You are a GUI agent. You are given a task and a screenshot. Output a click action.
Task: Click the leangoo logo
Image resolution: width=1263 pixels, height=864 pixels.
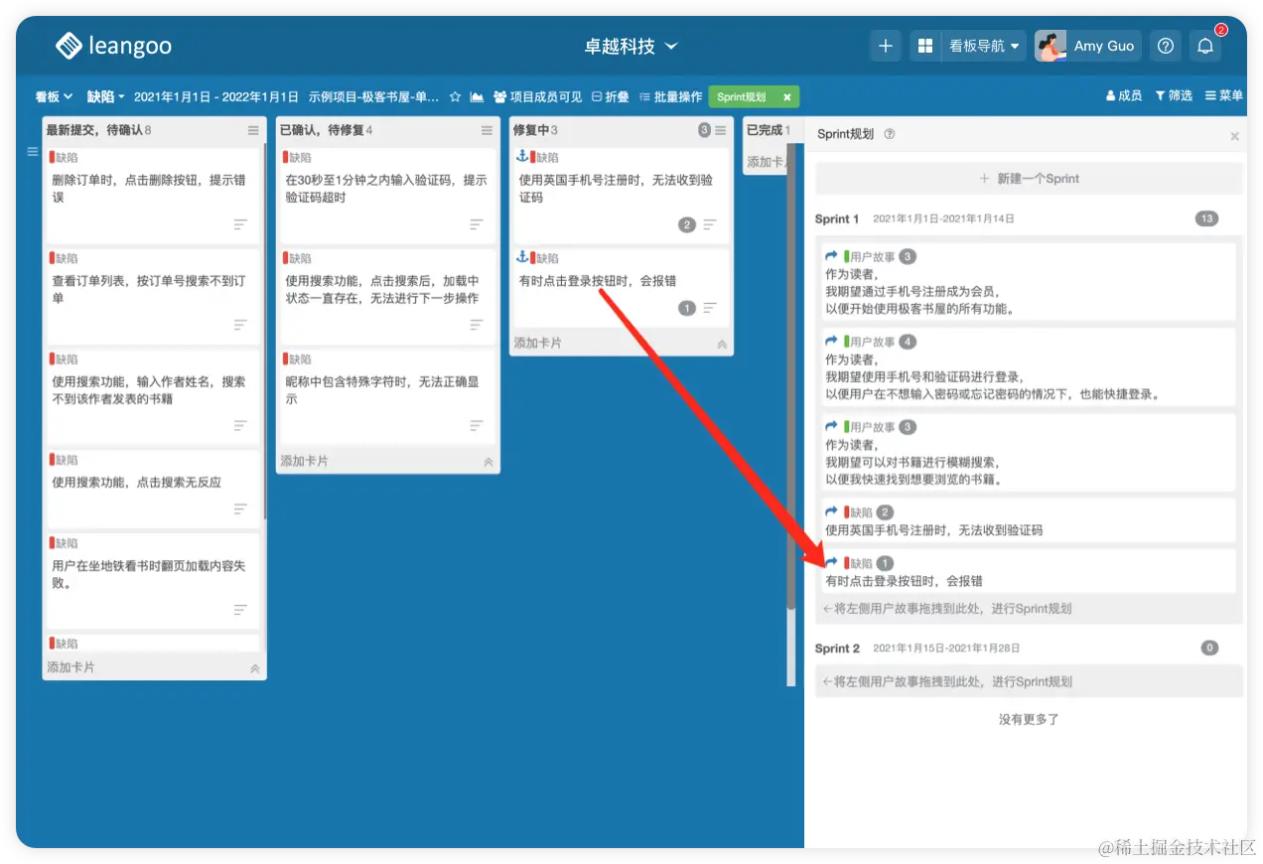point(114,46)
